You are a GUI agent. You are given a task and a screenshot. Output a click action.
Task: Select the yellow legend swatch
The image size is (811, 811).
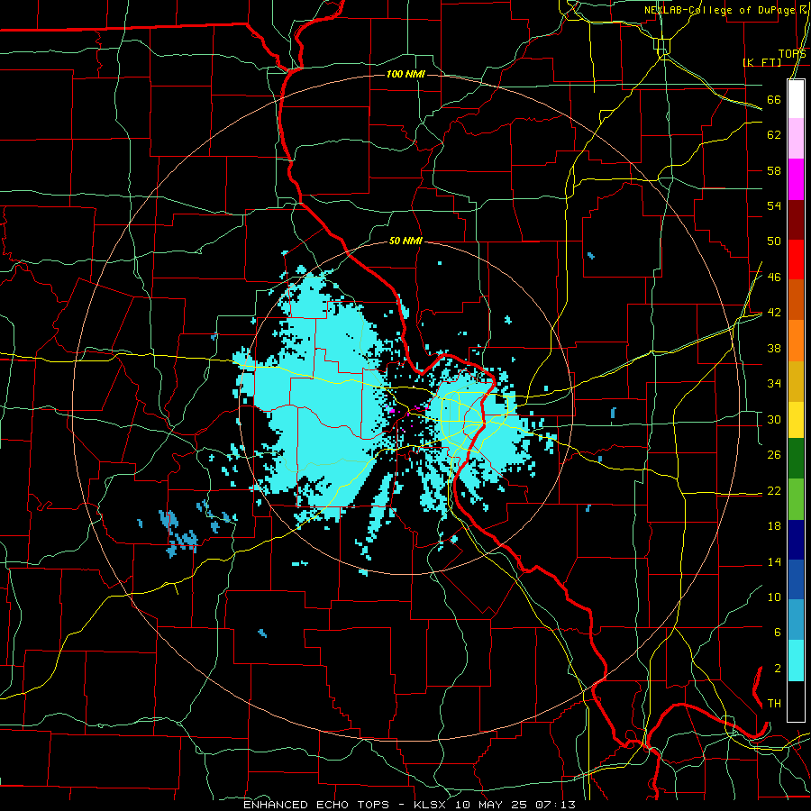(796, 419)
